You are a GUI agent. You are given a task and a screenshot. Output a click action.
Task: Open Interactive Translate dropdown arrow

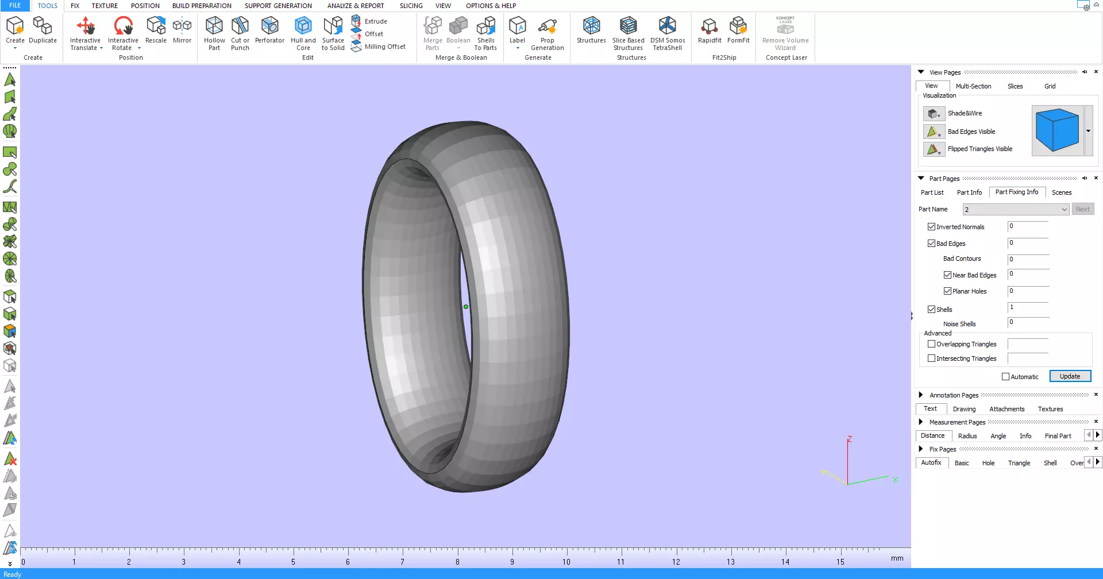[101, 48]
